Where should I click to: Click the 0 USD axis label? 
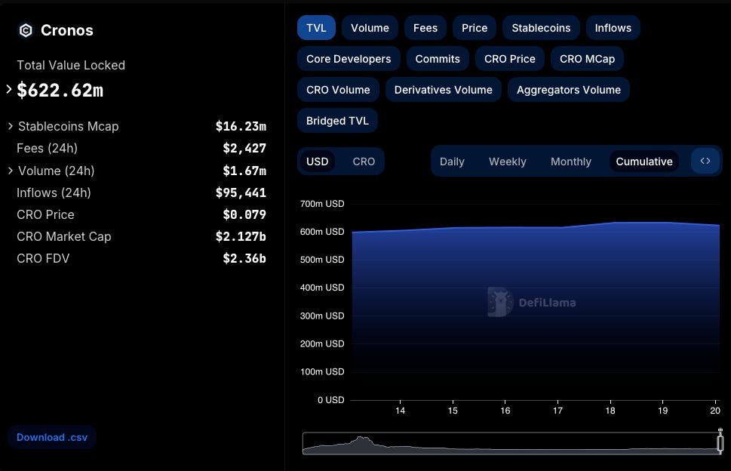pyautogui.click(x=330, y=400)
